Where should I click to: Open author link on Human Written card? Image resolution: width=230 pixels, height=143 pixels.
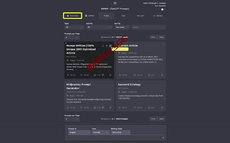(73, 60)
